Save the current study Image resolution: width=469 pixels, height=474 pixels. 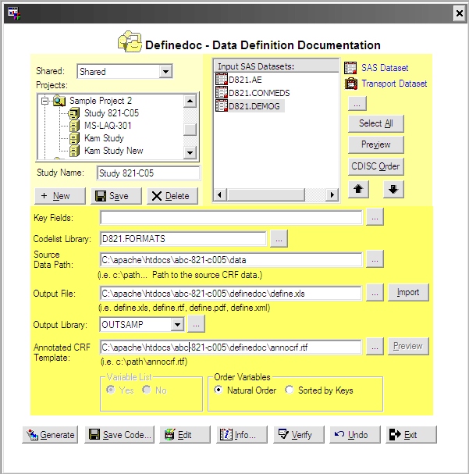[116, 196]
